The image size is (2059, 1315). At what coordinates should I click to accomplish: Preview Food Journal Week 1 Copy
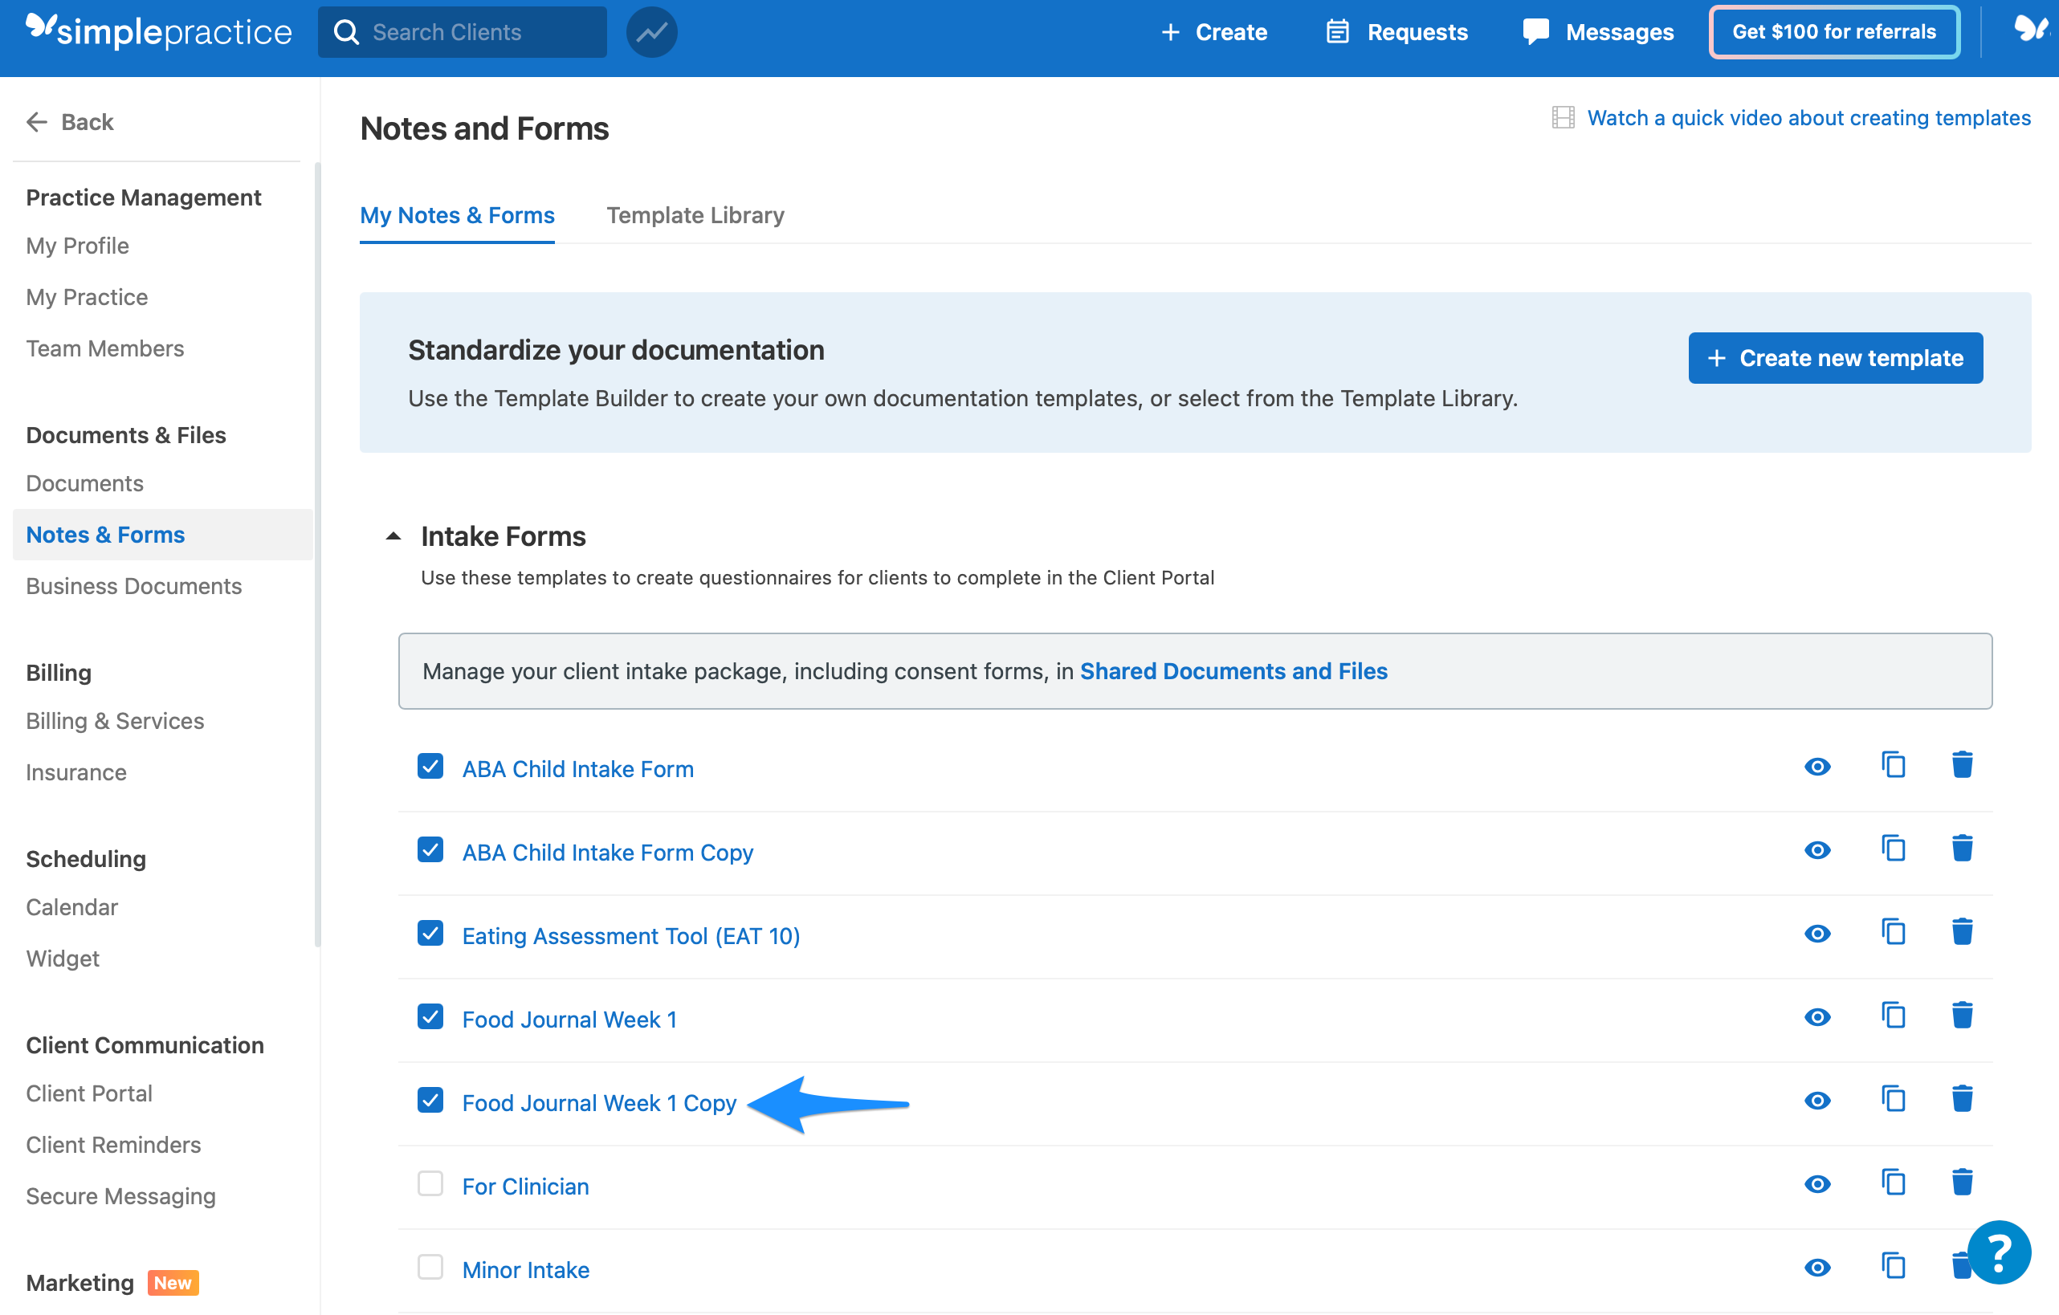coord(1817,1101)
